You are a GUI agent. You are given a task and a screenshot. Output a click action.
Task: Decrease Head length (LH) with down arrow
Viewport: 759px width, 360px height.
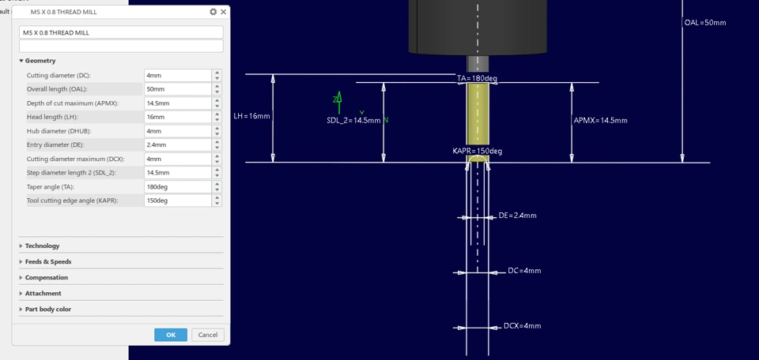(x=217, y=120)
